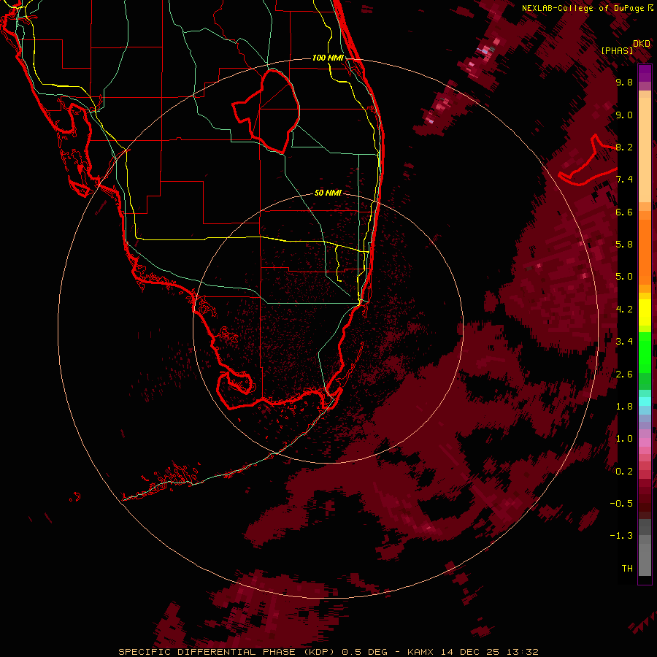657x657 pixels.
Task: Click the 5.0 value on the color scale
Action: [624, 277]
